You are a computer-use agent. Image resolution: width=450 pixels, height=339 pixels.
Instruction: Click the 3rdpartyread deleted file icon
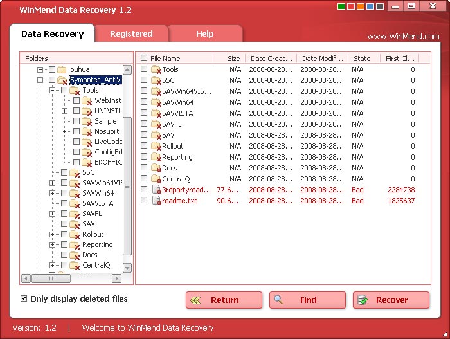156,190
